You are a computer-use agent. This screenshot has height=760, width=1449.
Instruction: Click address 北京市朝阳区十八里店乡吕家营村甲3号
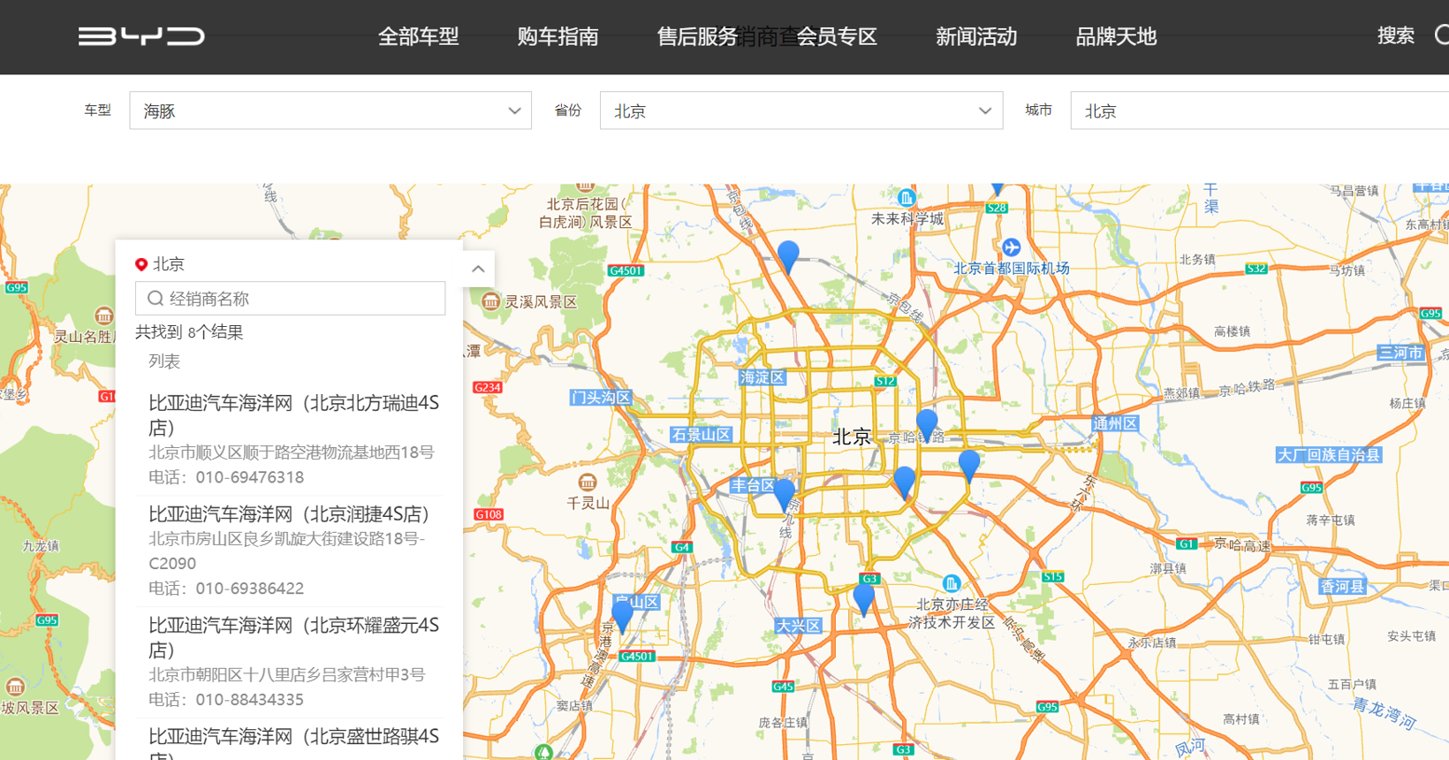(x=287, y=675)
